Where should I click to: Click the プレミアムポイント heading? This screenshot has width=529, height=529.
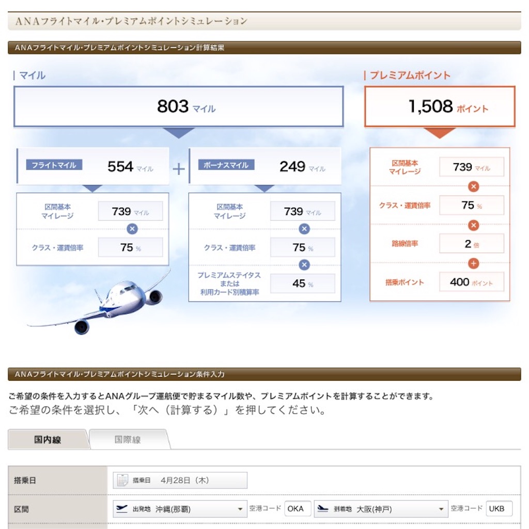coord(410,75)
